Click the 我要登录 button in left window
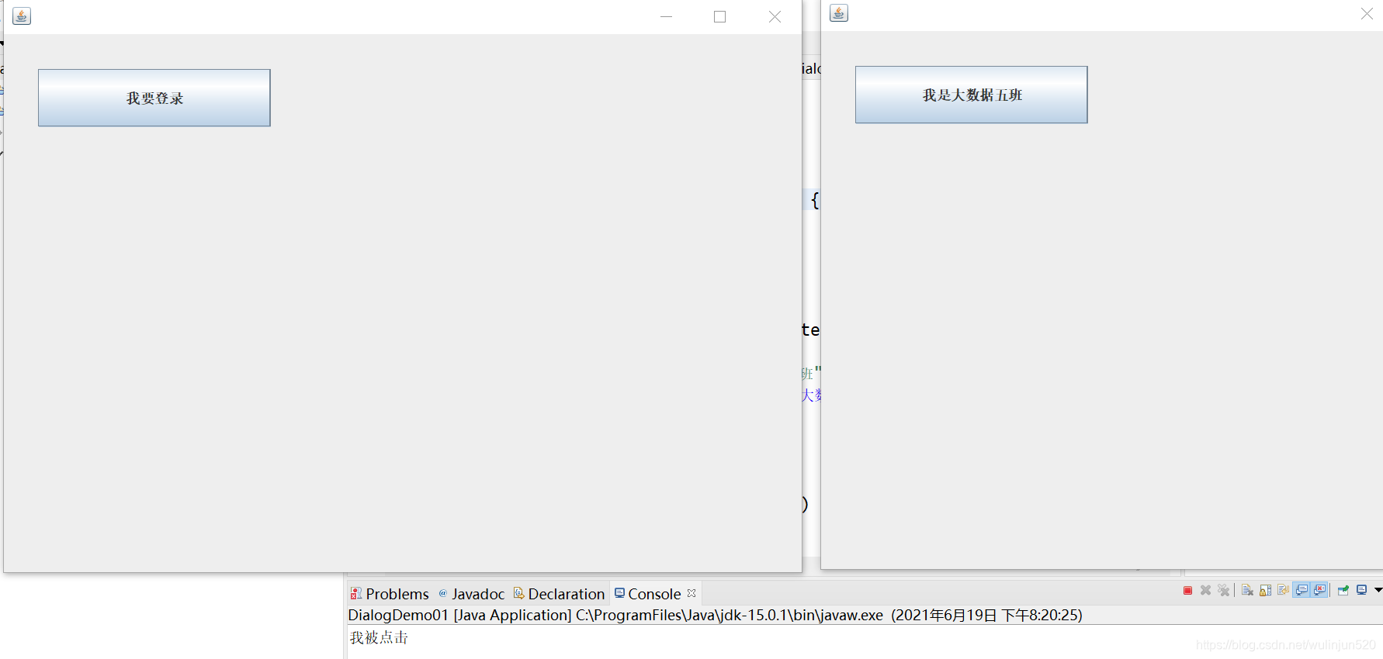 point(154,98)
